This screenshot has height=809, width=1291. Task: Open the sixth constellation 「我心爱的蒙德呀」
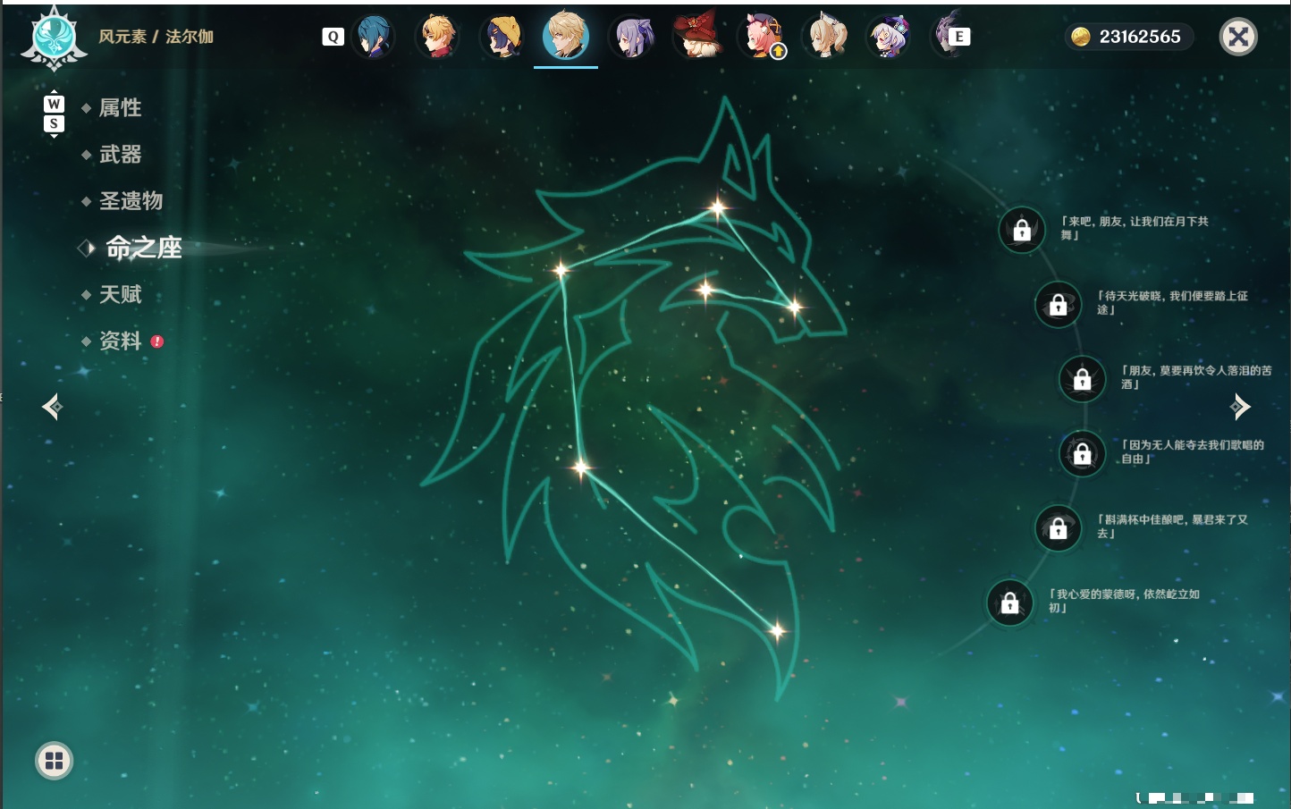click(1009, 603)
